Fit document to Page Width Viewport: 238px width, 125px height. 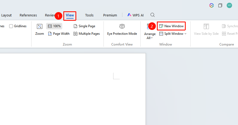59,34
